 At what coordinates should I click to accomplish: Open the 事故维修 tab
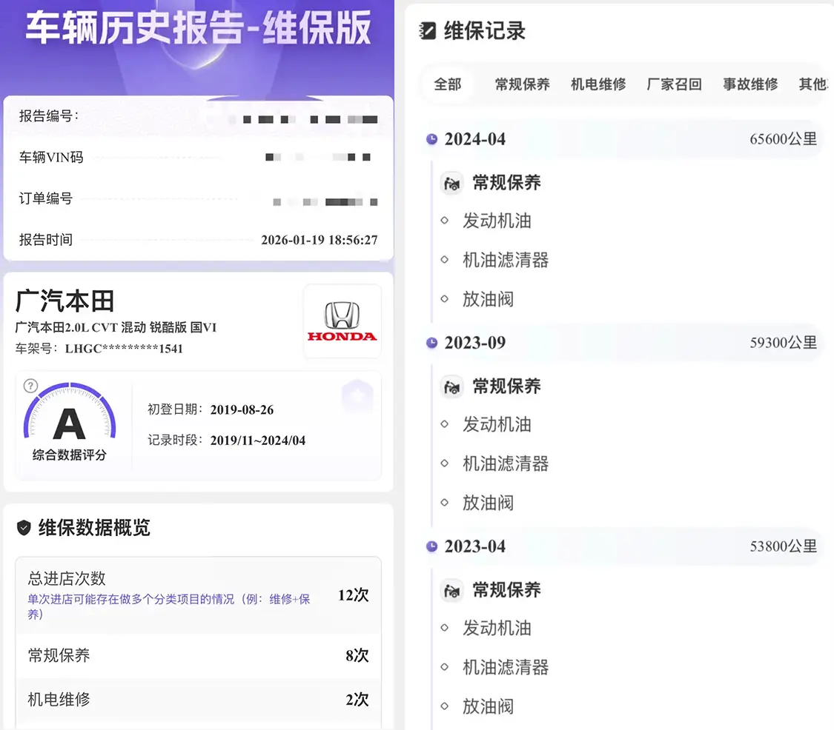click(x=750, y=84)
